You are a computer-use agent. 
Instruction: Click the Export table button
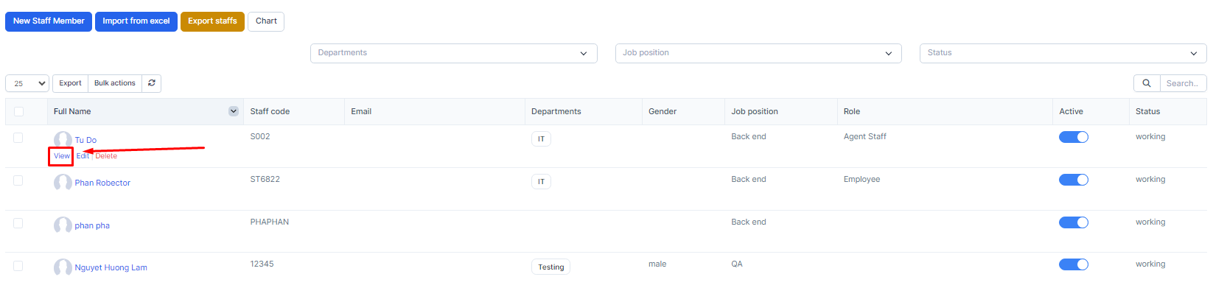click(71, 83)
